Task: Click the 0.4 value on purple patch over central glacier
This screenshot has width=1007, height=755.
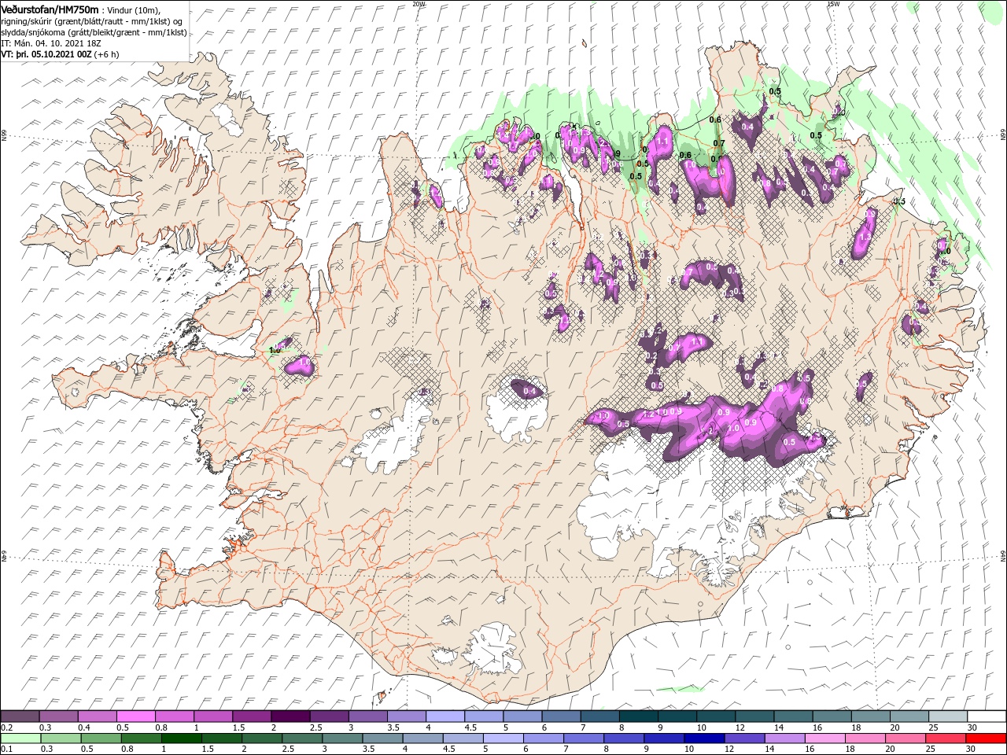Action: pos(529,391)
